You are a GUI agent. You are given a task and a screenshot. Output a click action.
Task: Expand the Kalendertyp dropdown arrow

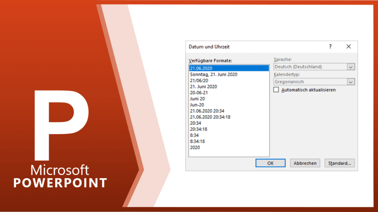(x=351, y=82)
